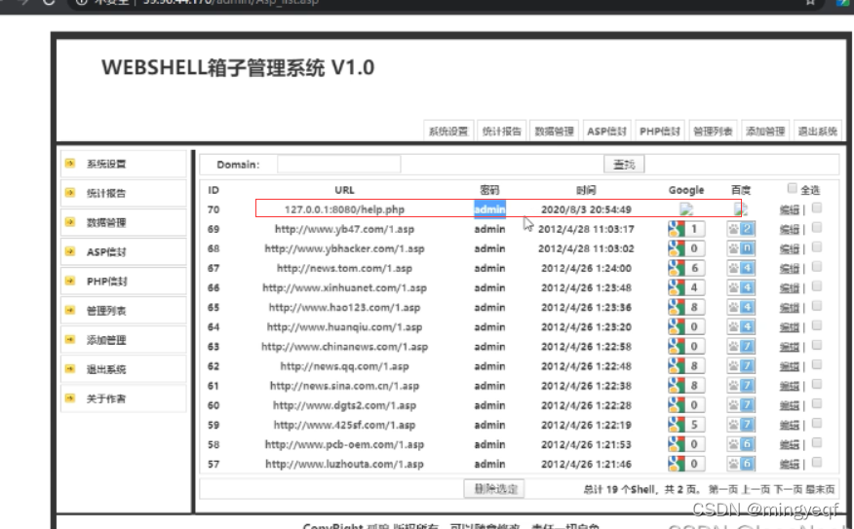This screenshot has width=854, height=529.
Task: Click Baidu icon in www.chinanews.com row
Action: point(741,347)
